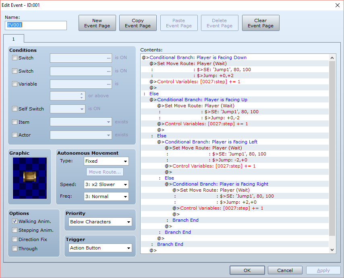Viewport: 344px width, 278px height.
Task: Toggle the Walking Anim. option
Action: (15, 221)
